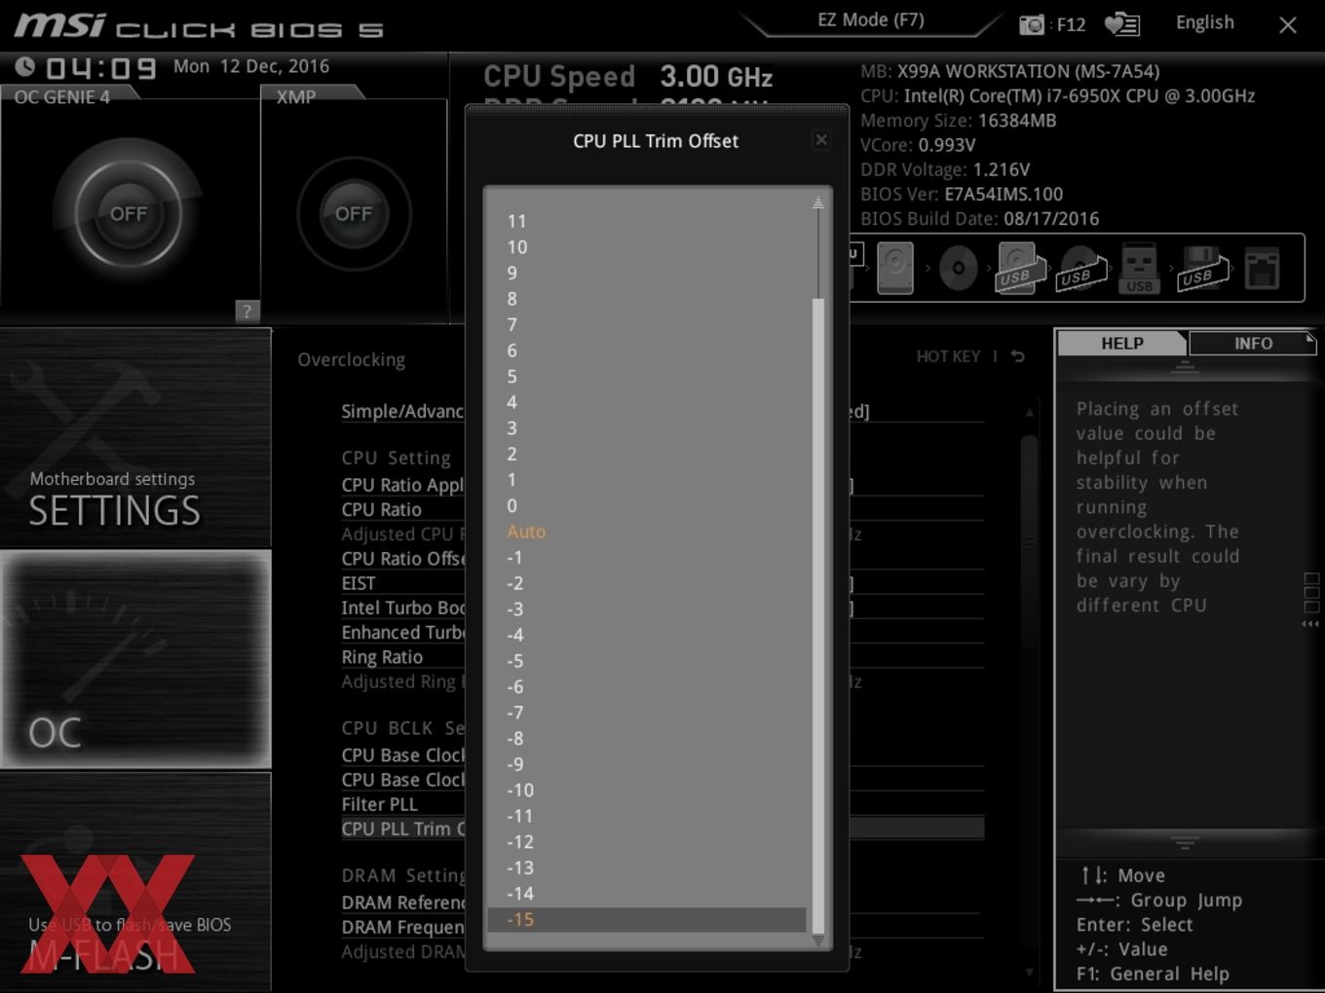The width and height of the screenshot is (1325, 993).
Task: Toggle the OC GENIE 4 OFF knob
Action: coord(129,213)
